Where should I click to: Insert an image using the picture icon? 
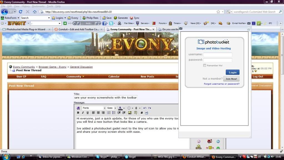(130, 113)
